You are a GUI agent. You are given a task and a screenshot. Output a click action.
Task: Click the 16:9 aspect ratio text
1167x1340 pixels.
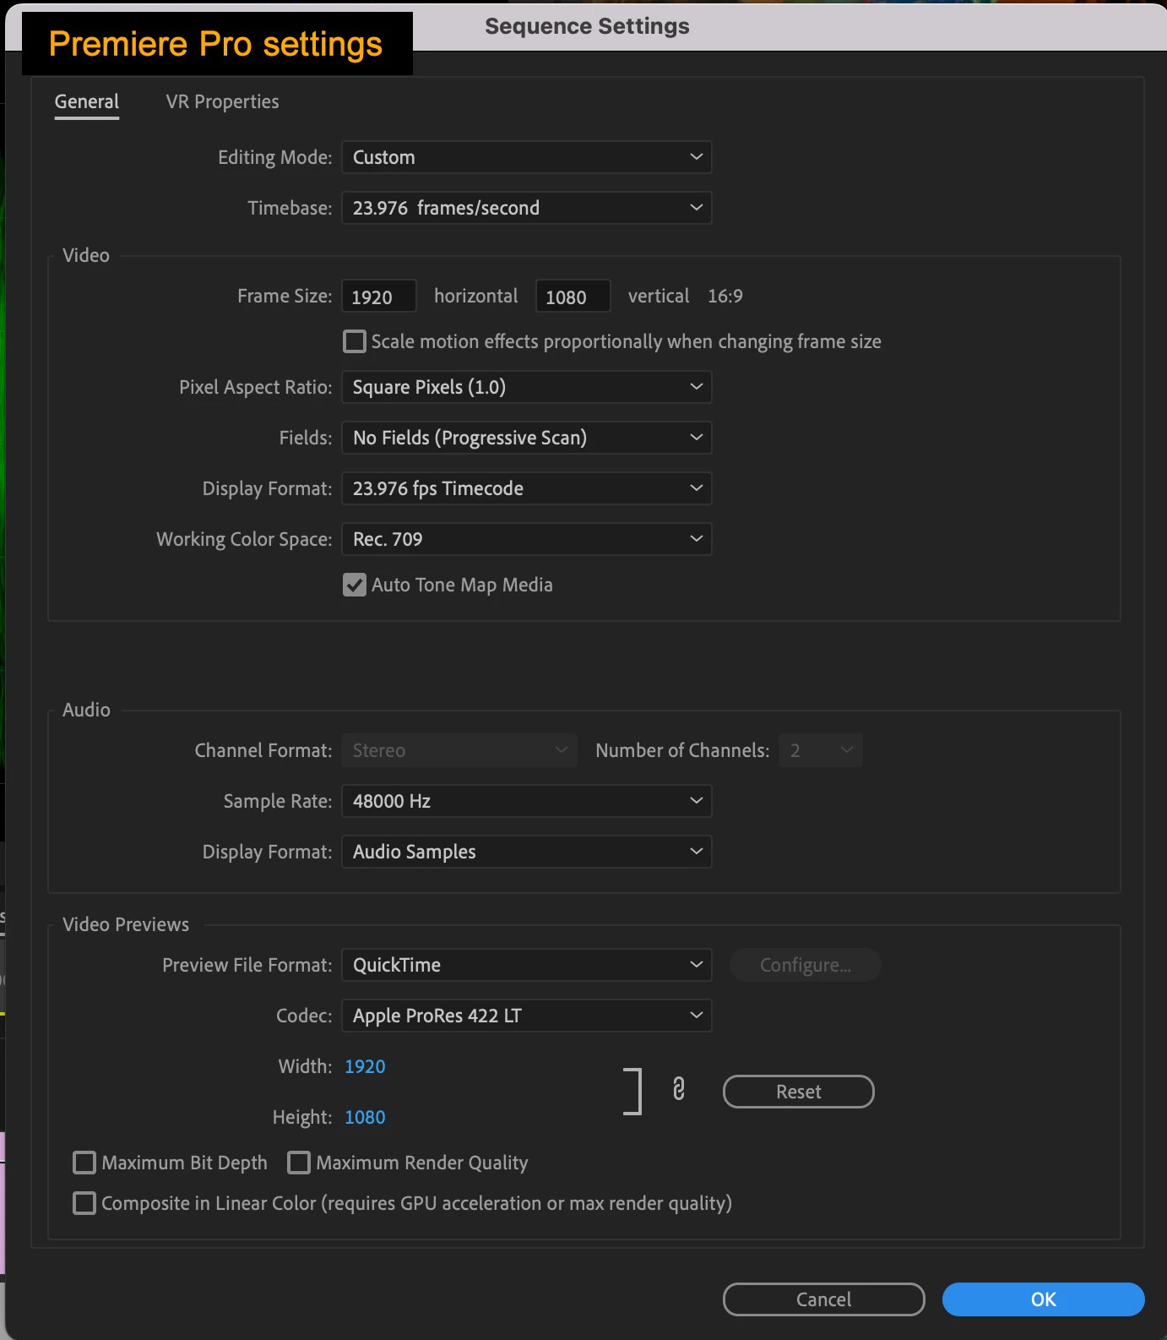pos(725,297)
